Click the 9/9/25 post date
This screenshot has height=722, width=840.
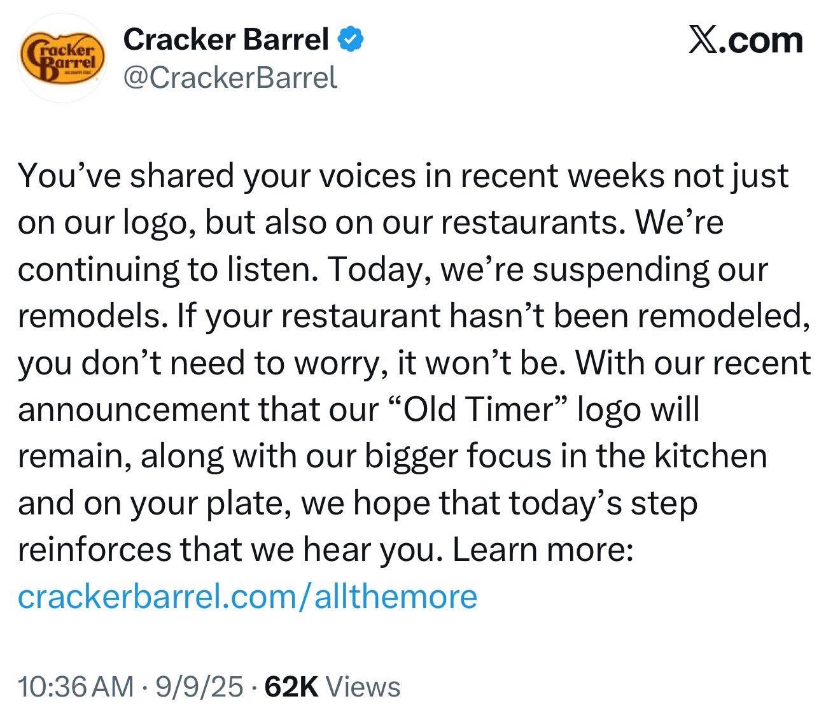click(198, 687)
